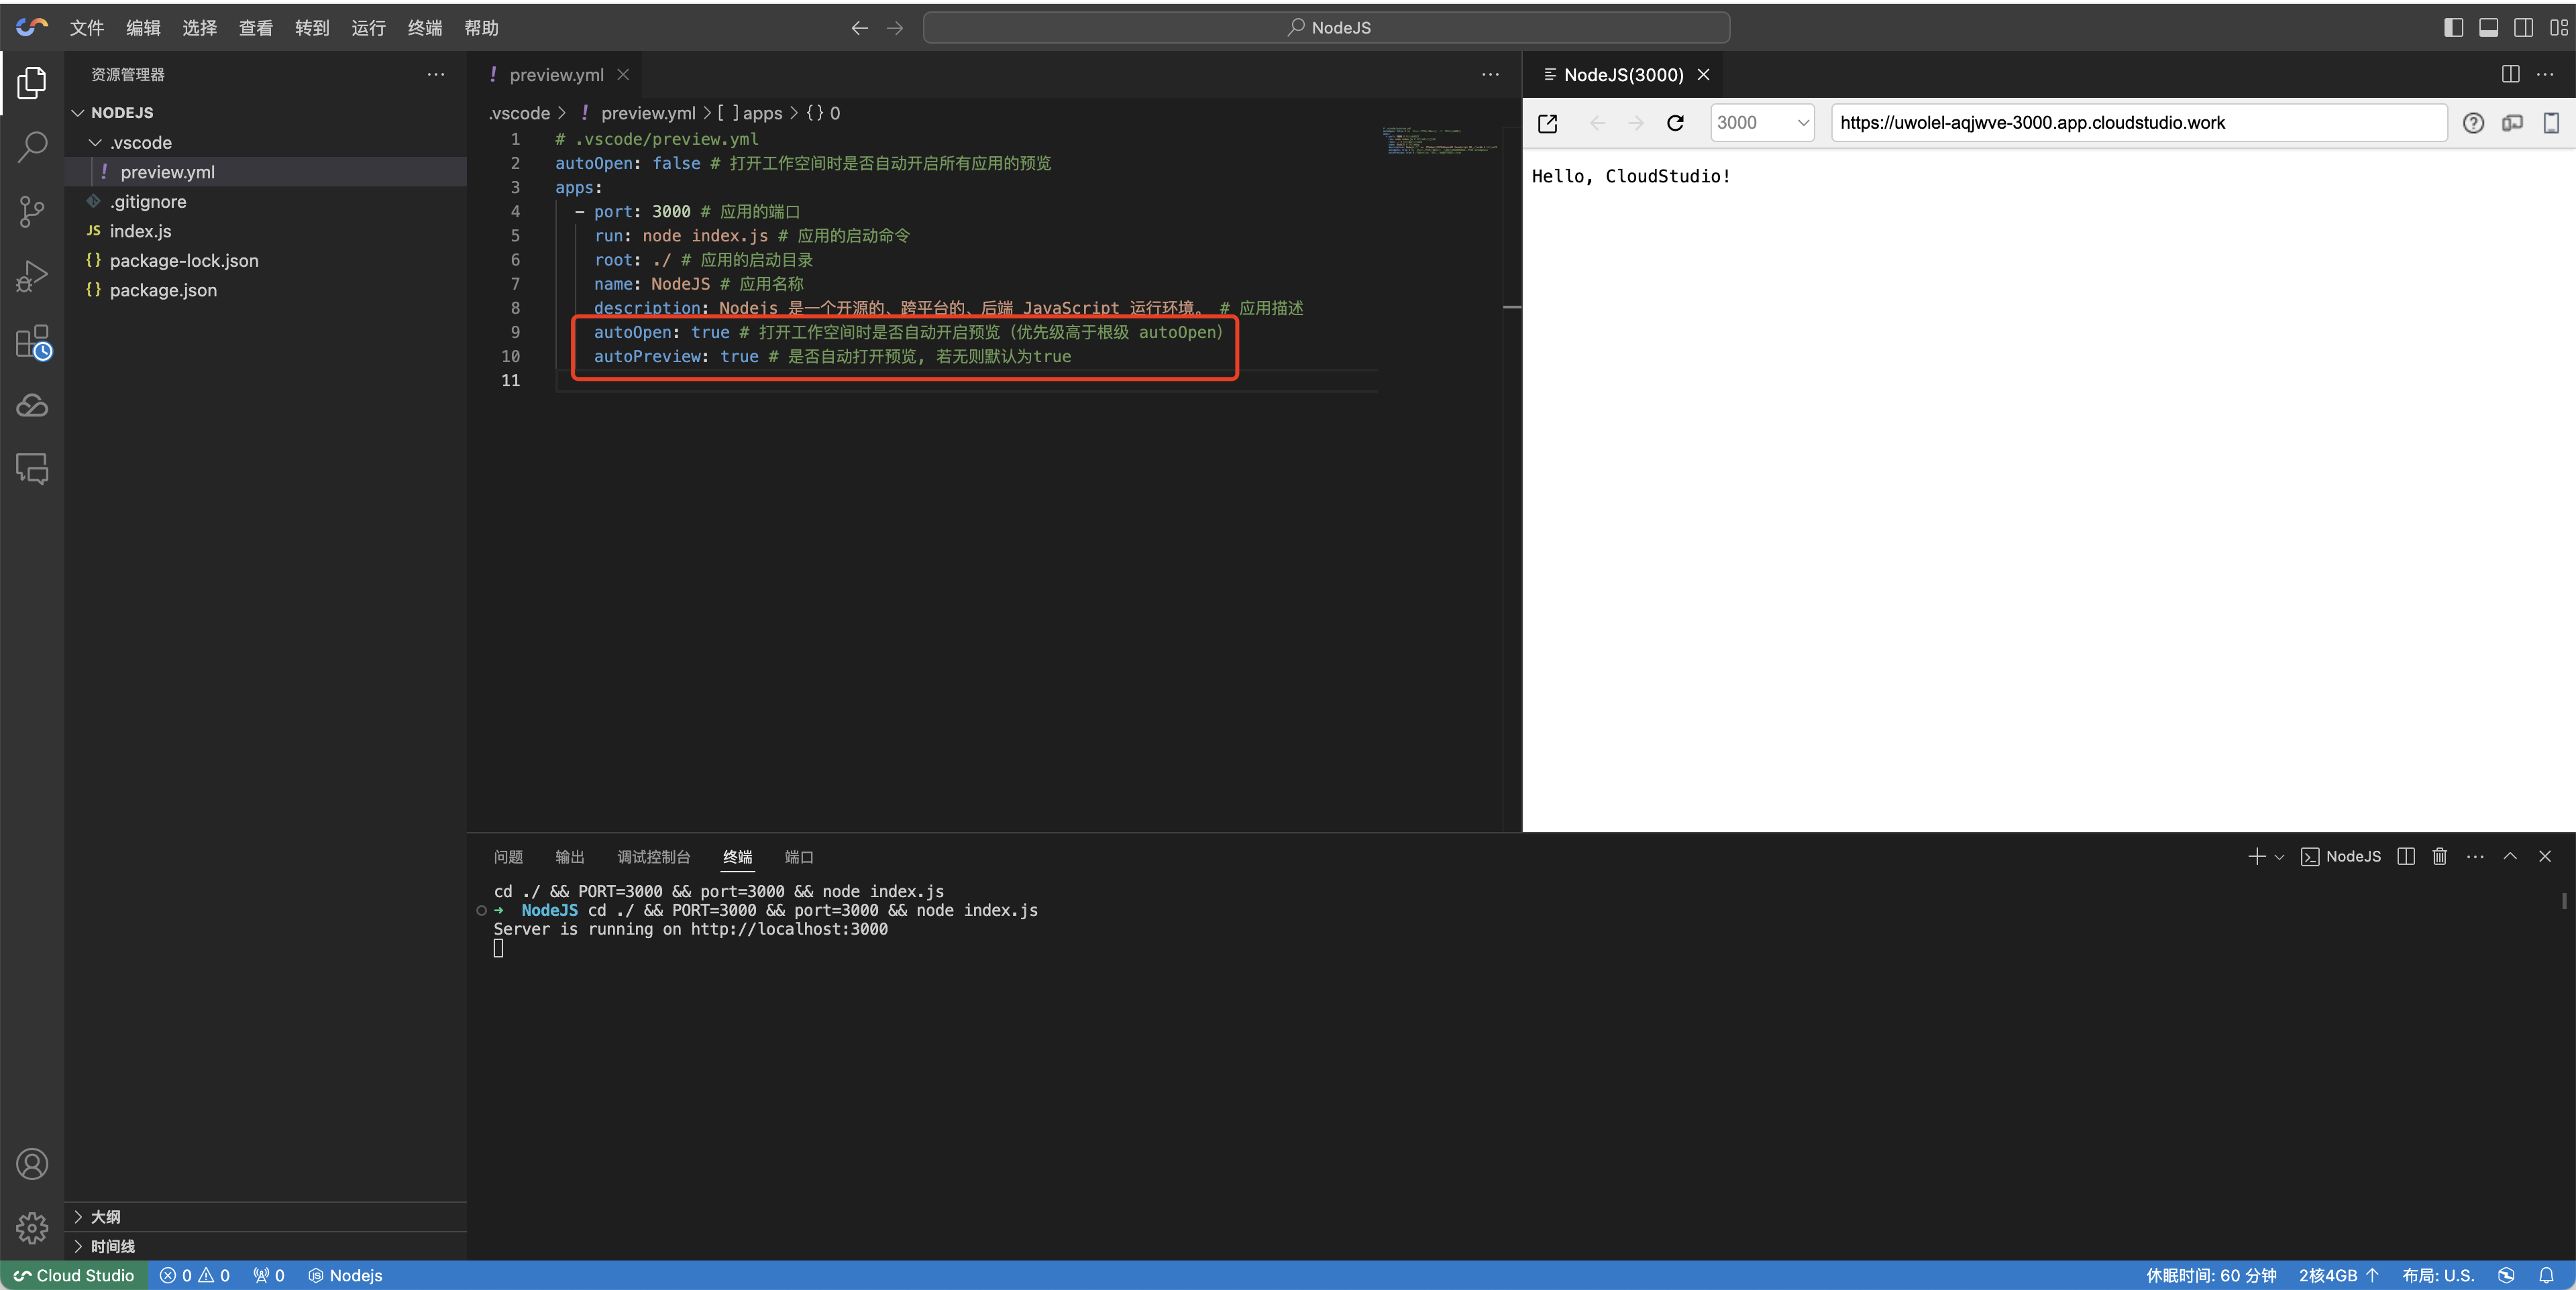
Task: Open the Manage settings gear
Action: [32, 1227]
